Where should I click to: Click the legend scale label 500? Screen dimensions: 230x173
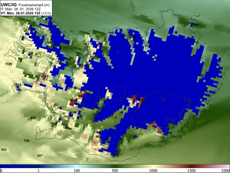click(115, 171)
